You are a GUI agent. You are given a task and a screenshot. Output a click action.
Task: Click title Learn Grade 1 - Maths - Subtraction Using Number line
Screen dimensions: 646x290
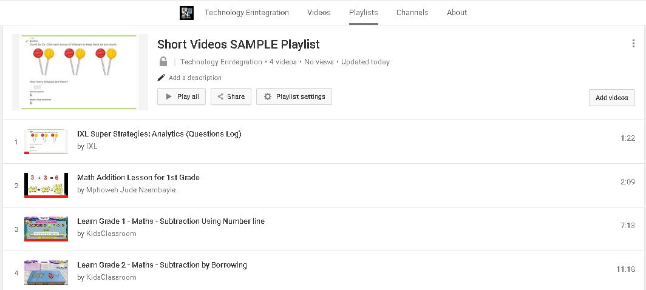(171, 221)
